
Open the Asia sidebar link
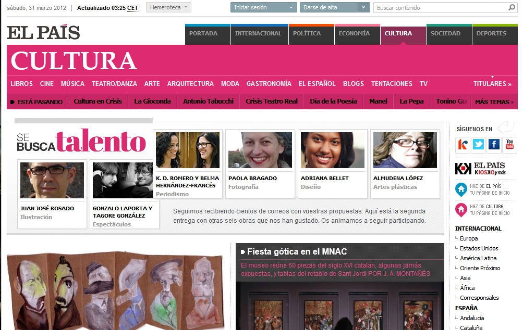coord(465,278)
